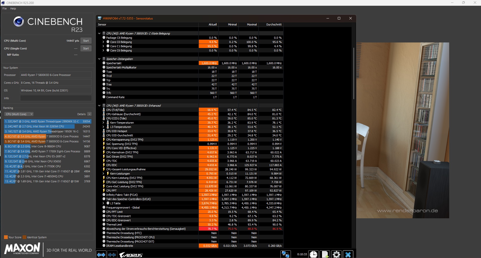Click the collapse columns arrows icon in HWiNFO
This screenshot has height=258, width=481.
(x=112, y=255)
